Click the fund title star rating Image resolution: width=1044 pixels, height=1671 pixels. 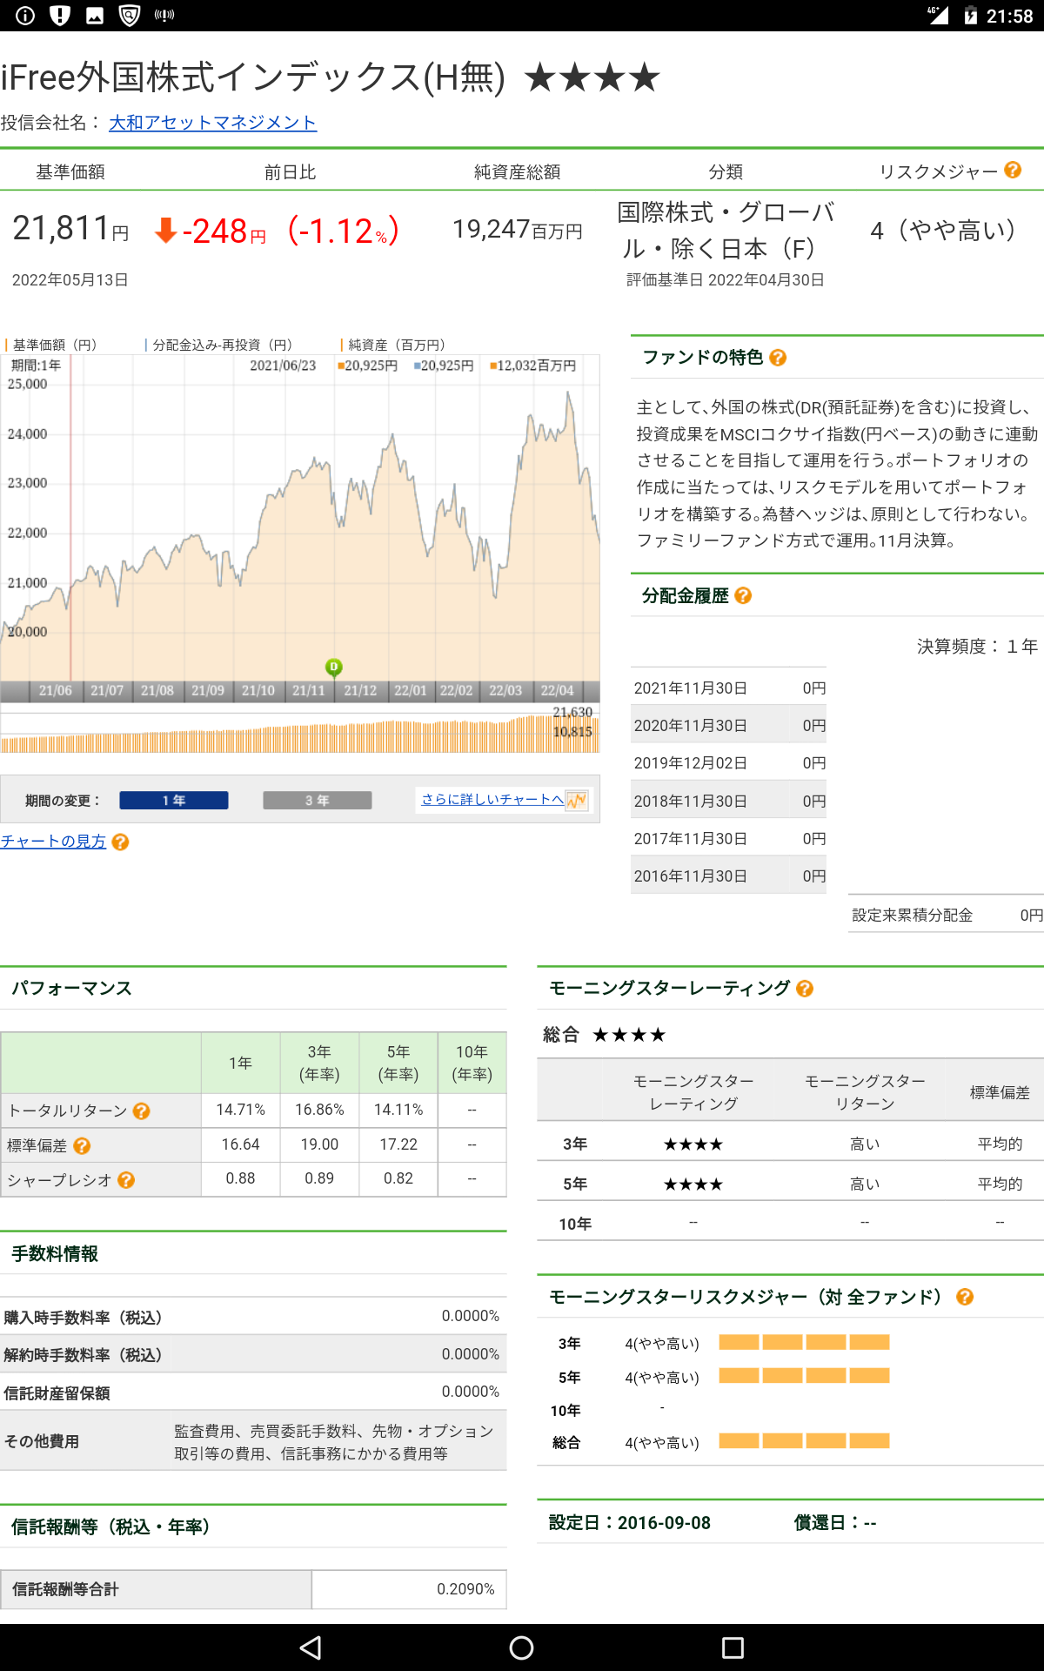click(592, 77)
